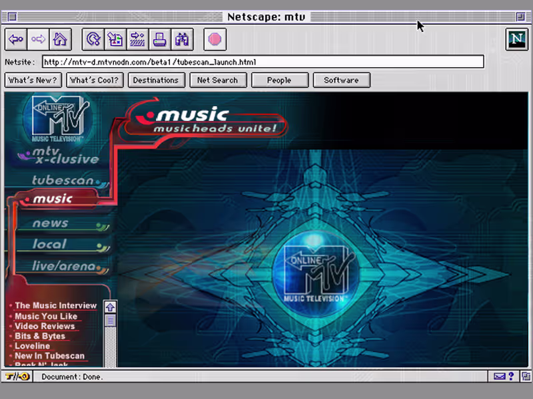The image size is (533, 399).
Task: Click the People directory button
Action: click(279, 80)
